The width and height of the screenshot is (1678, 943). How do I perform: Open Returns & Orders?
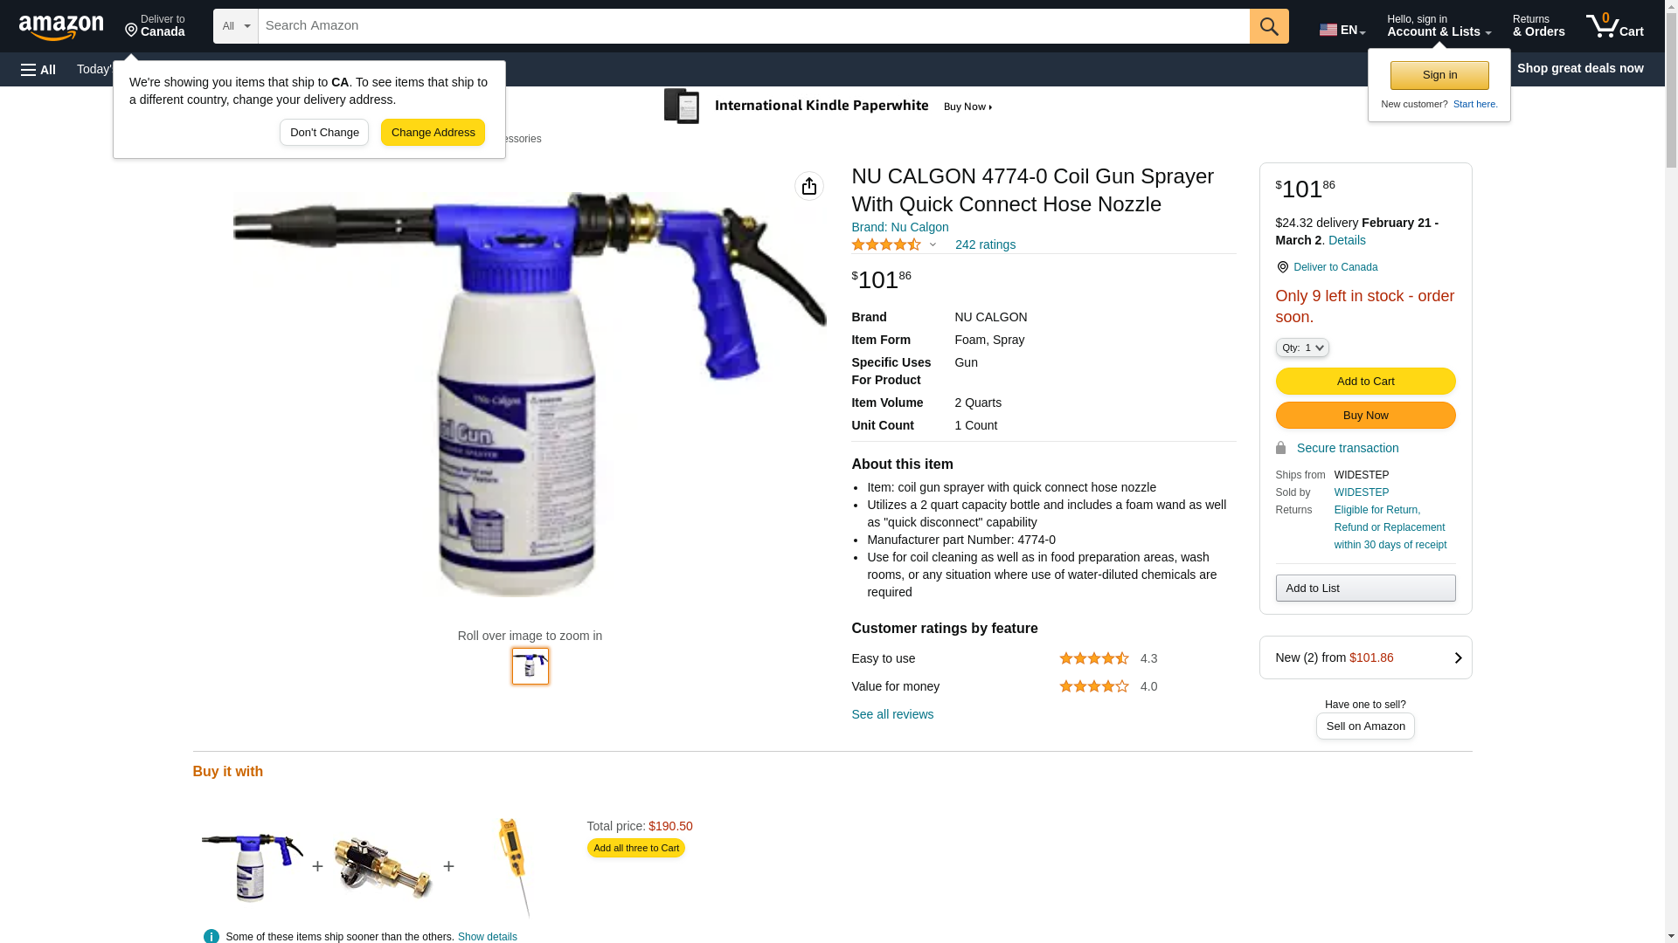point(1538,26)
